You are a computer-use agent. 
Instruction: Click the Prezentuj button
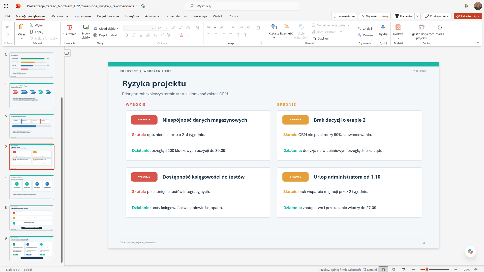(404, 16)
